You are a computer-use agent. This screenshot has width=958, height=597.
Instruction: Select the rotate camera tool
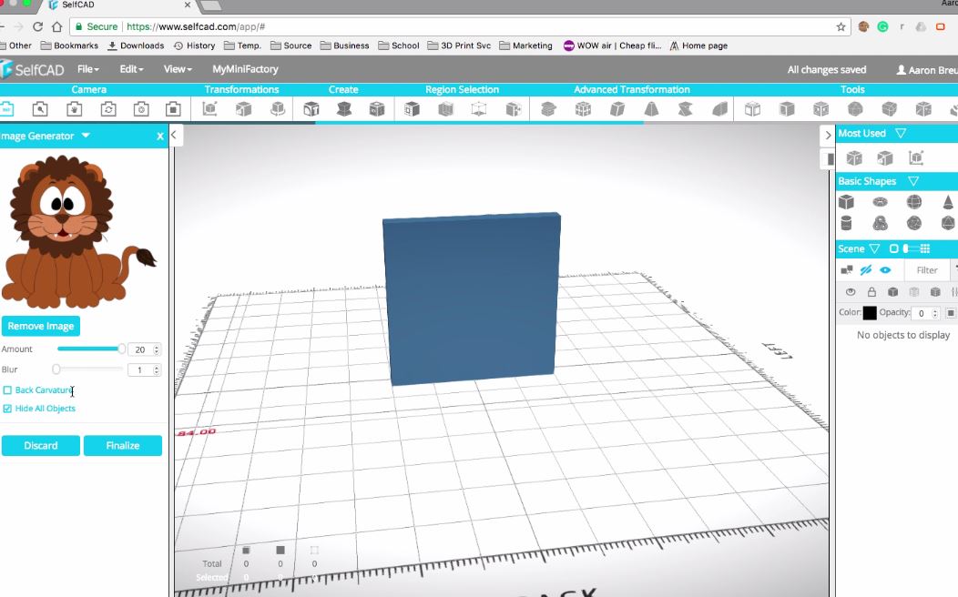pyautogui.click(x=108, y=109)
